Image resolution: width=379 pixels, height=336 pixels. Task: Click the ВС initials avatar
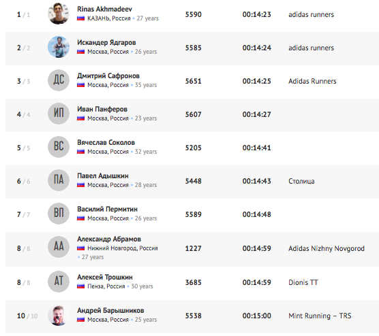tap(59, 147)
